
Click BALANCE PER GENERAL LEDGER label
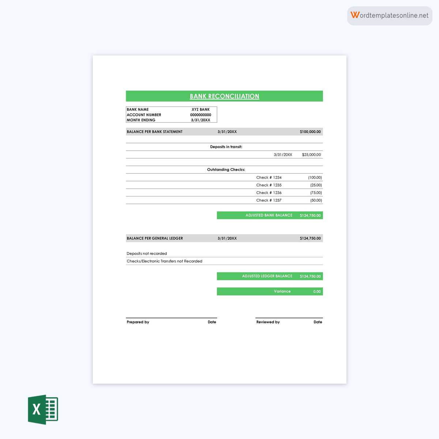tap(155, 238)
